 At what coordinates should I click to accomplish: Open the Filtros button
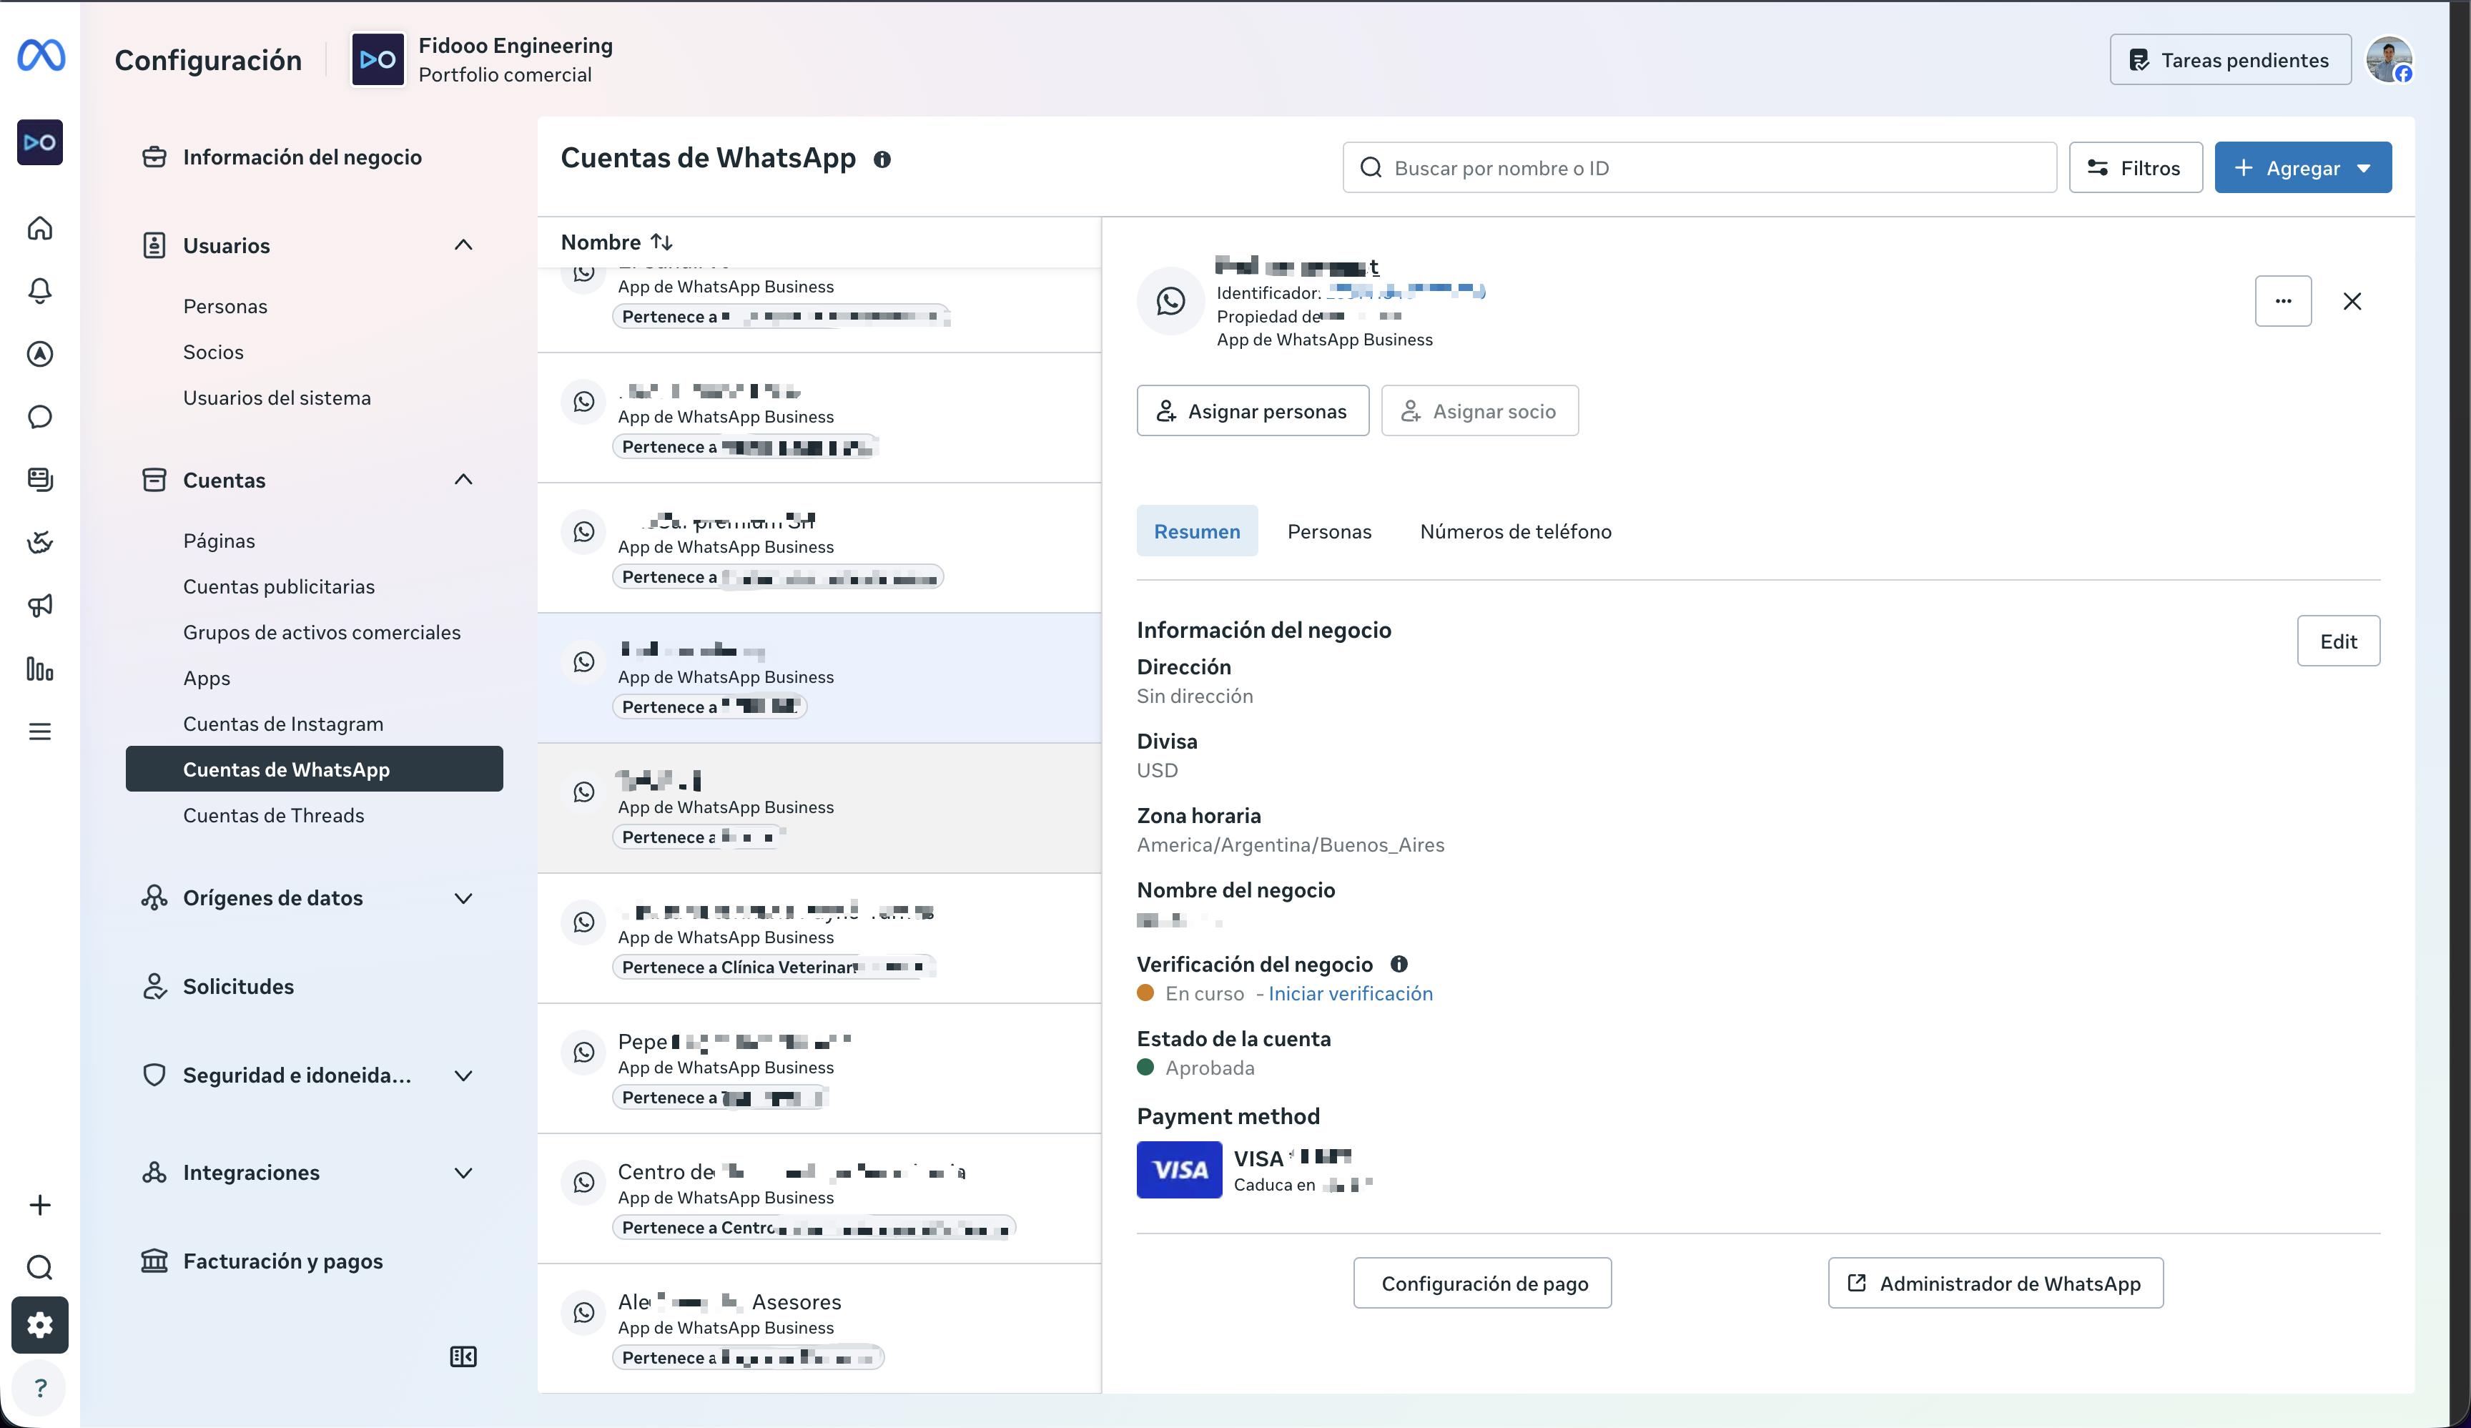(2135, 168)
